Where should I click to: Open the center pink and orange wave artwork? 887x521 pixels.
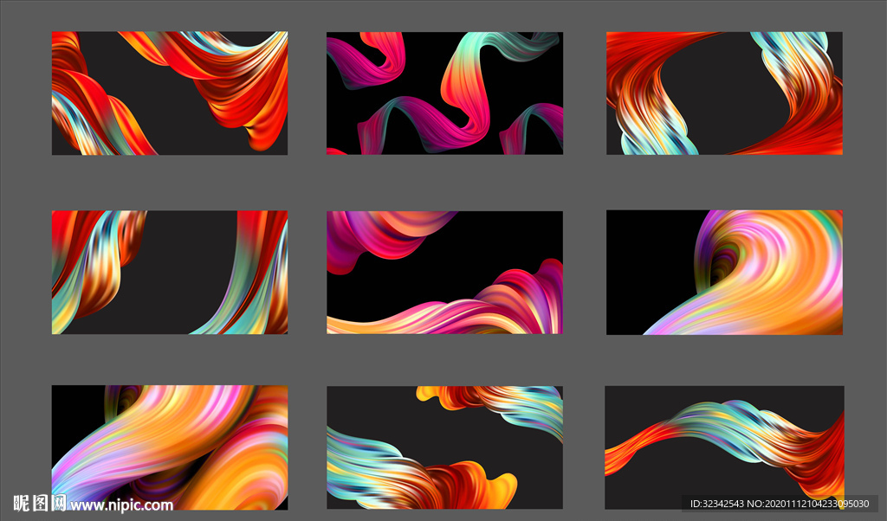click(x=444, y=273)
